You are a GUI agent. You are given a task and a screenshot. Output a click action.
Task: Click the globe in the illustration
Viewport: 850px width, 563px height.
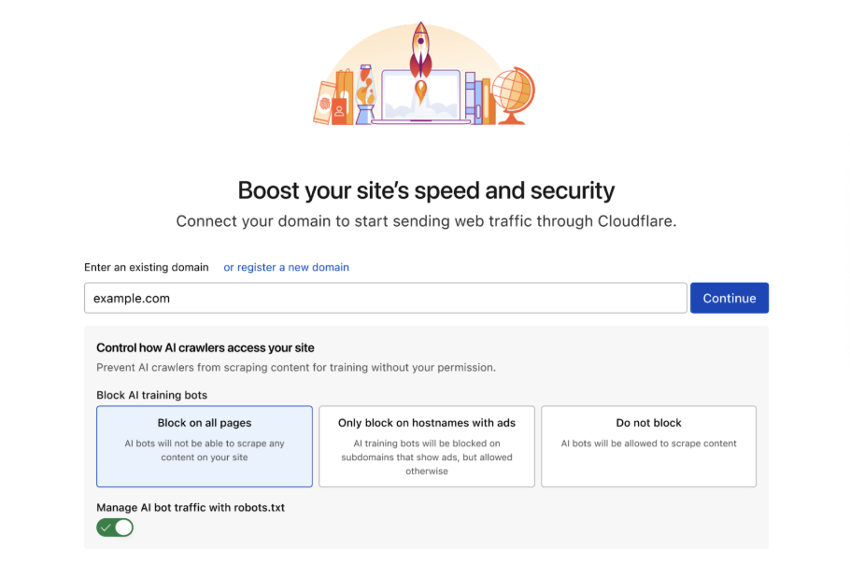511,89
